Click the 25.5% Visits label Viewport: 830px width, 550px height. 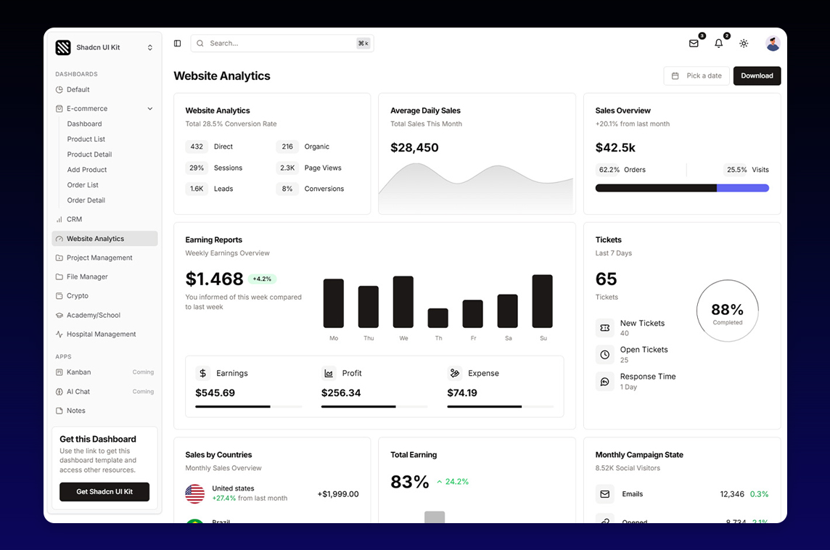[x=747, y=170]
